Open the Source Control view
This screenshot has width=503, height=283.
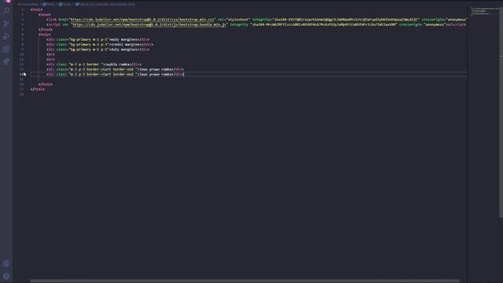click(x=6, y=24)
